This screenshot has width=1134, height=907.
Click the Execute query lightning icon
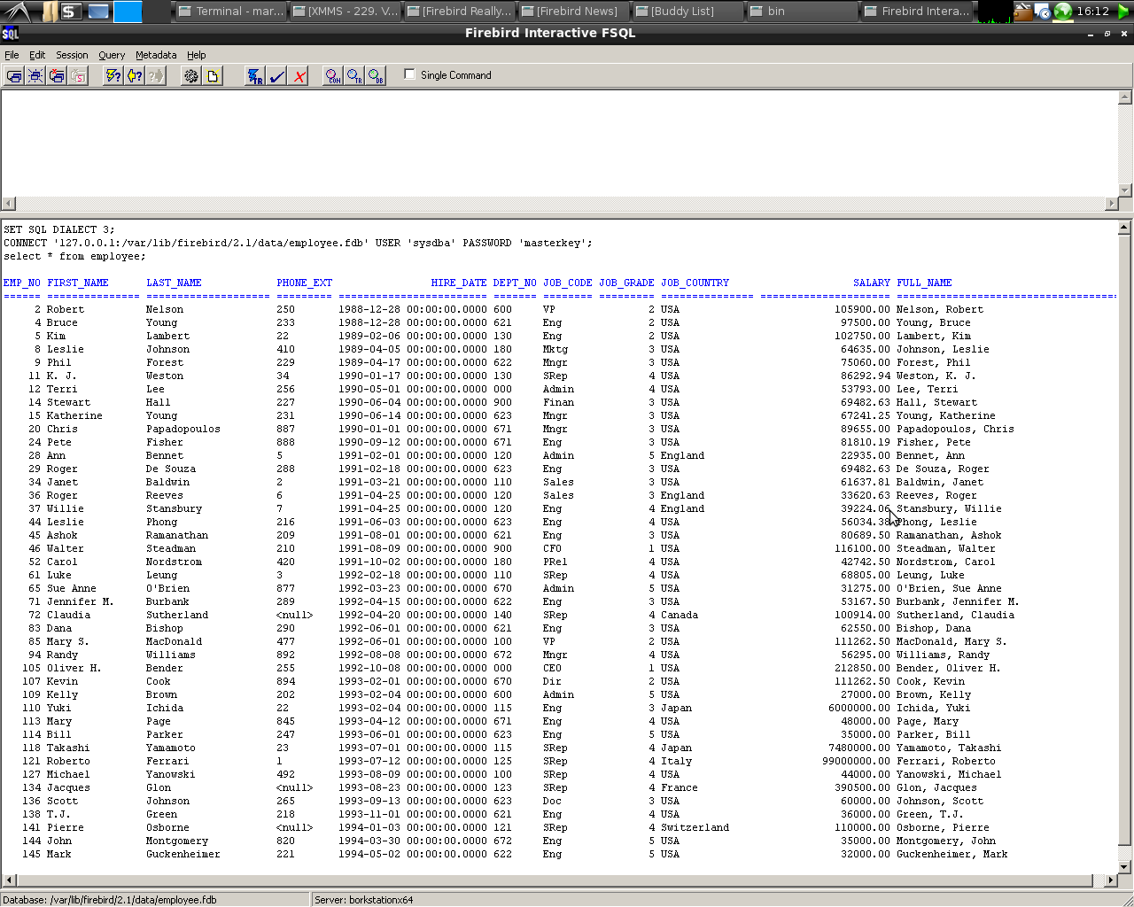click(x=113, y=76)
